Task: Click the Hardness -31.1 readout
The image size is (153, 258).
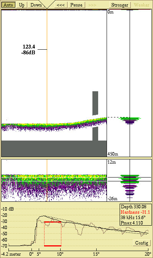Action: (x=135, y=212)
